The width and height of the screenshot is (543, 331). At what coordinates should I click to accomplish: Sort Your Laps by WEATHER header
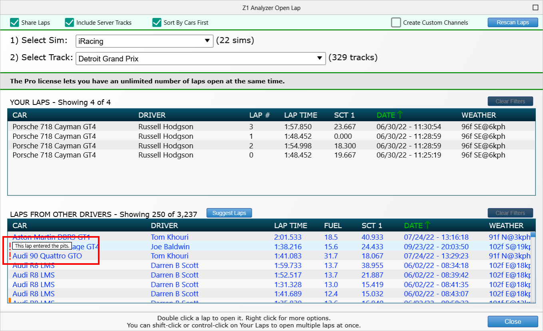click(479, 115)
